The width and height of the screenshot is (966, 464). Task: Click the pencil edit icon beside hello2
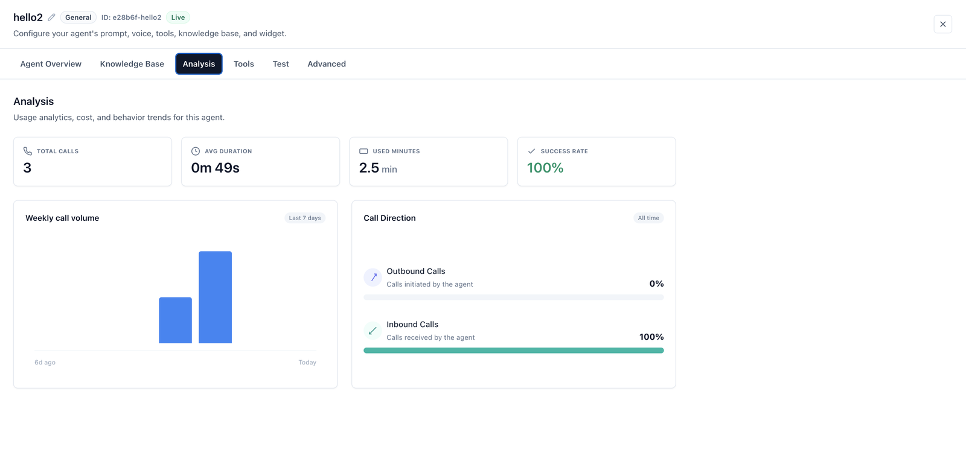(51, 17)
